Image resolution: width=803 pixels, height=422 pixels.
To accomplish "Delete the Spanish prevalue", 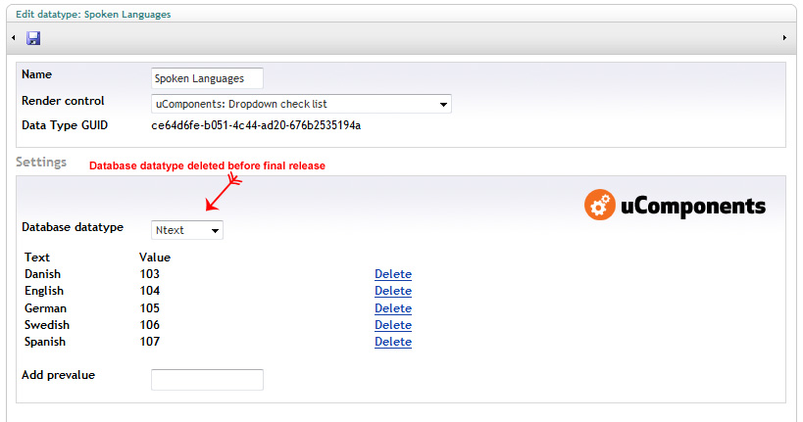I will coord(393,342).
